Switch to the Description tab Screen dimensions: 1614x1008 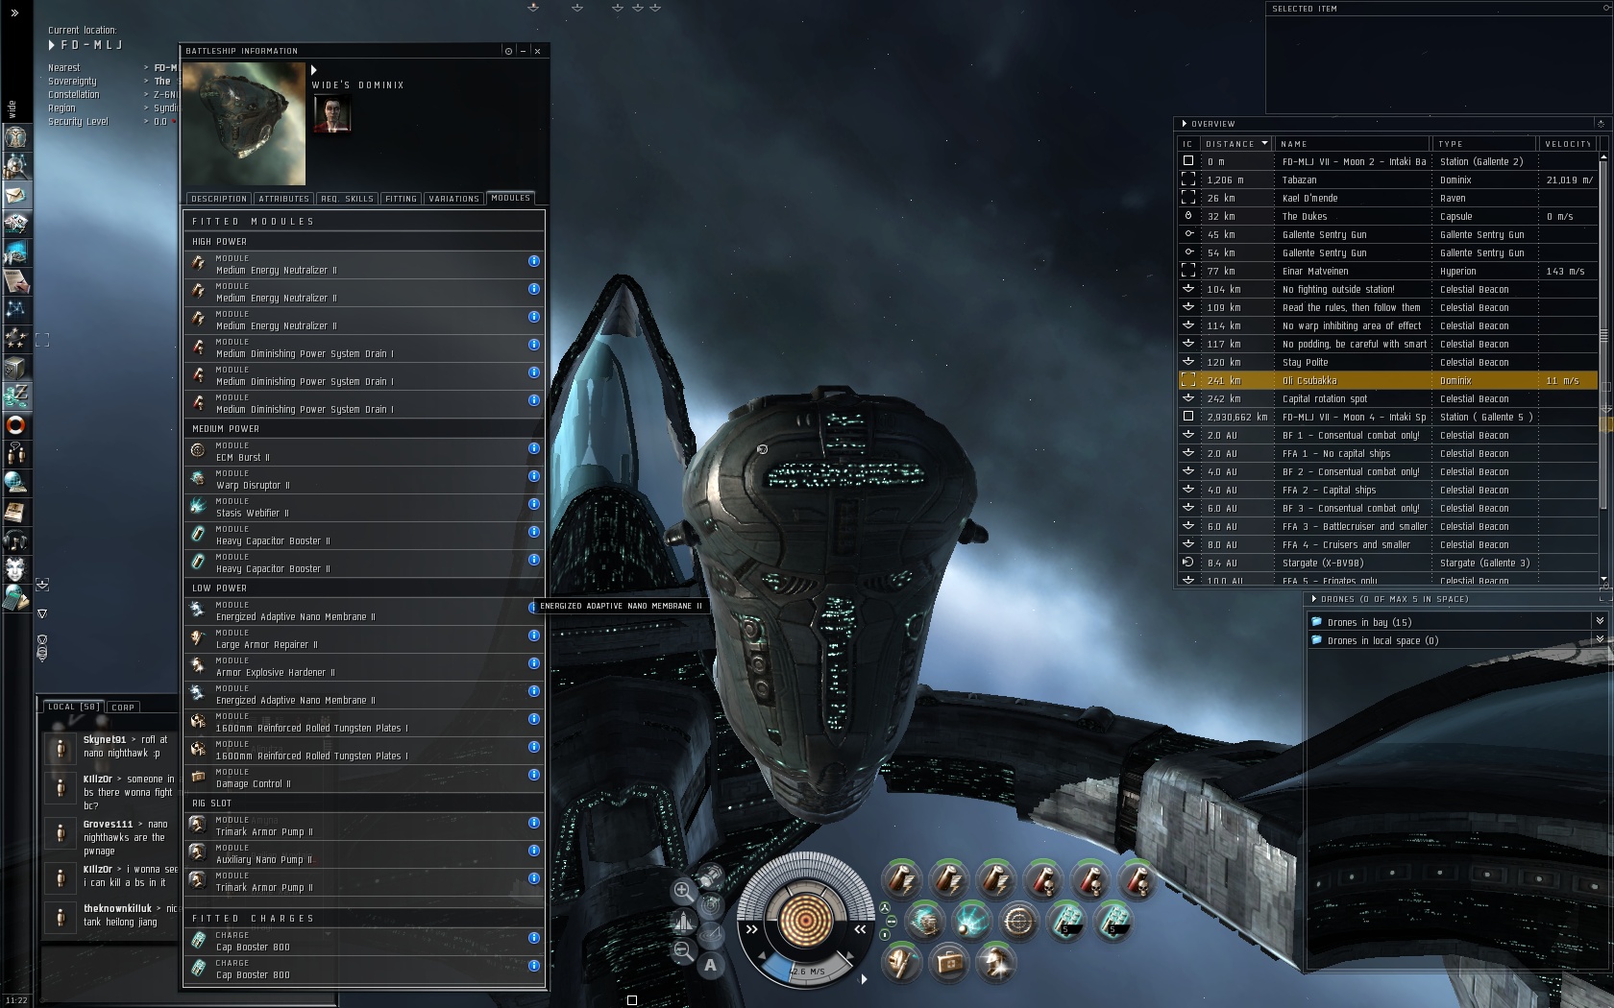point(219,199)
